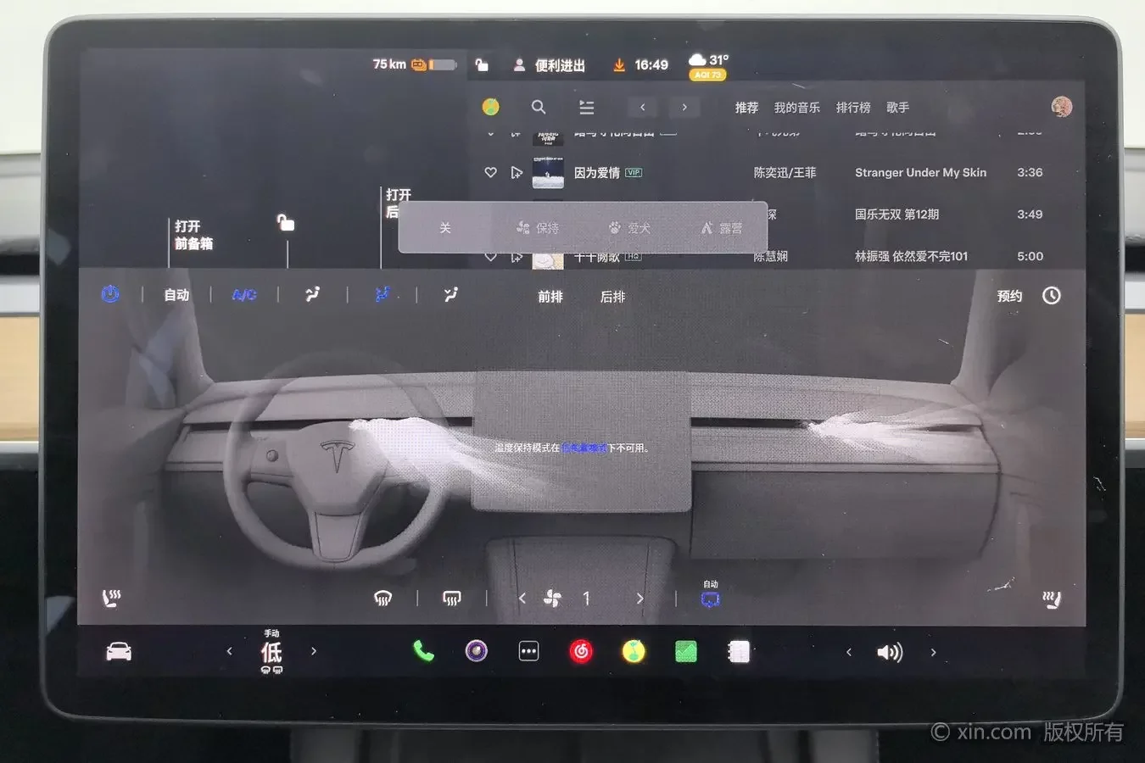Open artist 陈奕迅/王菲

click(785, 172)
